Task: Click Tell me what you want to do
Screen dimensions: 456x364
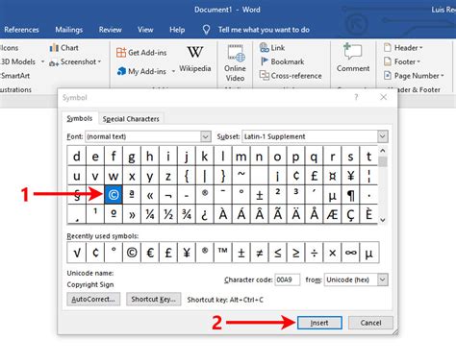Action: [264, 30]
